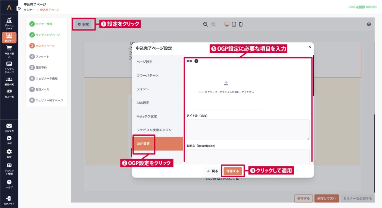
Task: Toggle the preview eye icon
Action: [369, 24]
